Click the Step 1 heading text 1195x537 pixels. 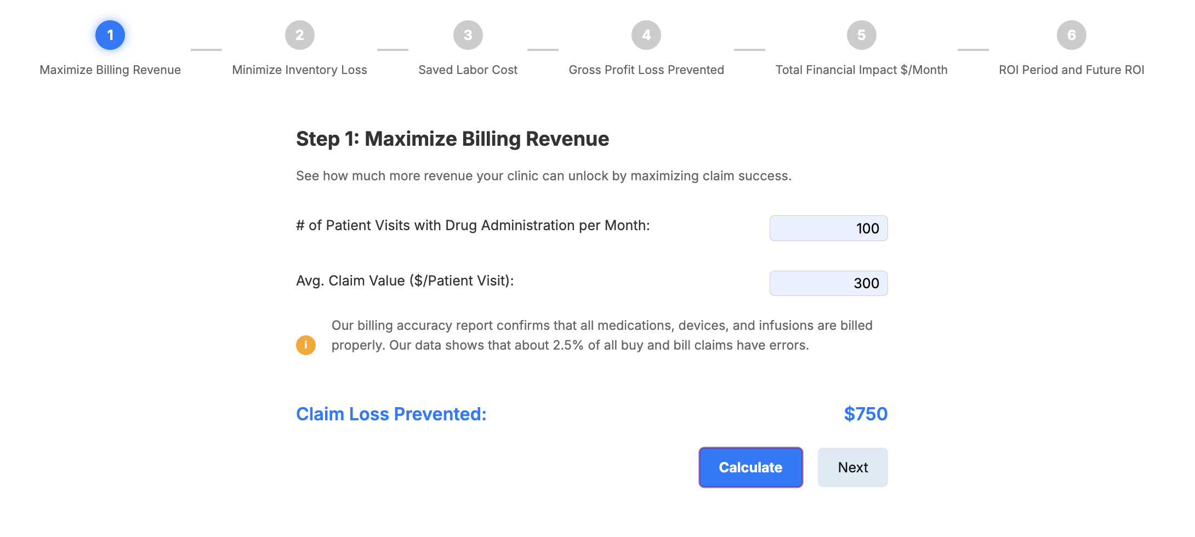click(452, 139)
